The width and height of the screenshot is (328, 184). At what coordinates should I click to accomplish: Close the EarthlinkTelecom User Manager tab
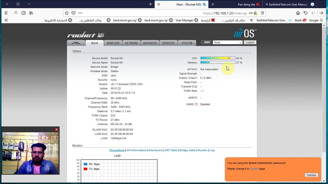click(x=267, y=4)
